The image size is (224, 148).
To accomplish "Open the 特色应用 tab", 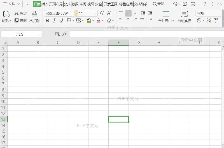I will [x=126, y=4].
